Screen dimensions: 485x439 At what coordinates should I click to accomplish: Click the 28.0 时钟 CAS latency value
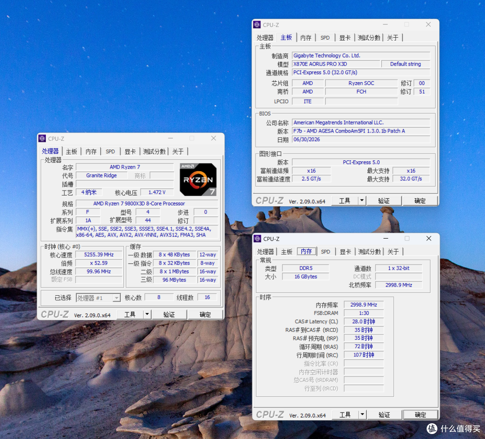(x=364, y=321)
